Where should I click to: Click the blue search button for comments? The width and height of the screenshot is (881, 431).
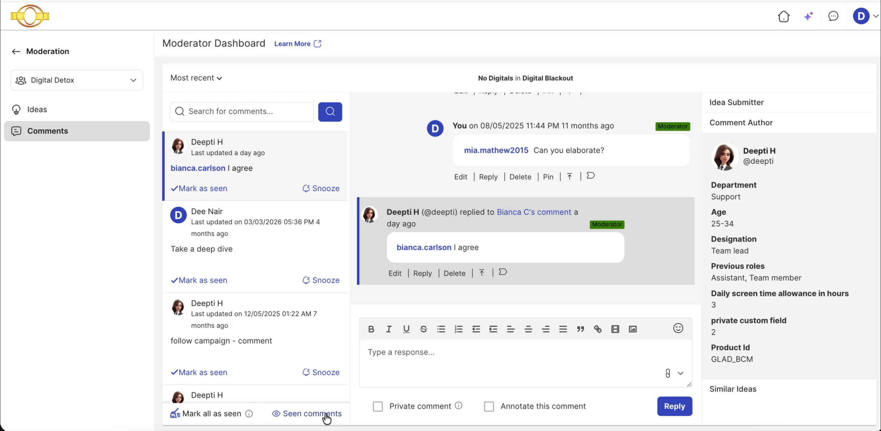330,112
